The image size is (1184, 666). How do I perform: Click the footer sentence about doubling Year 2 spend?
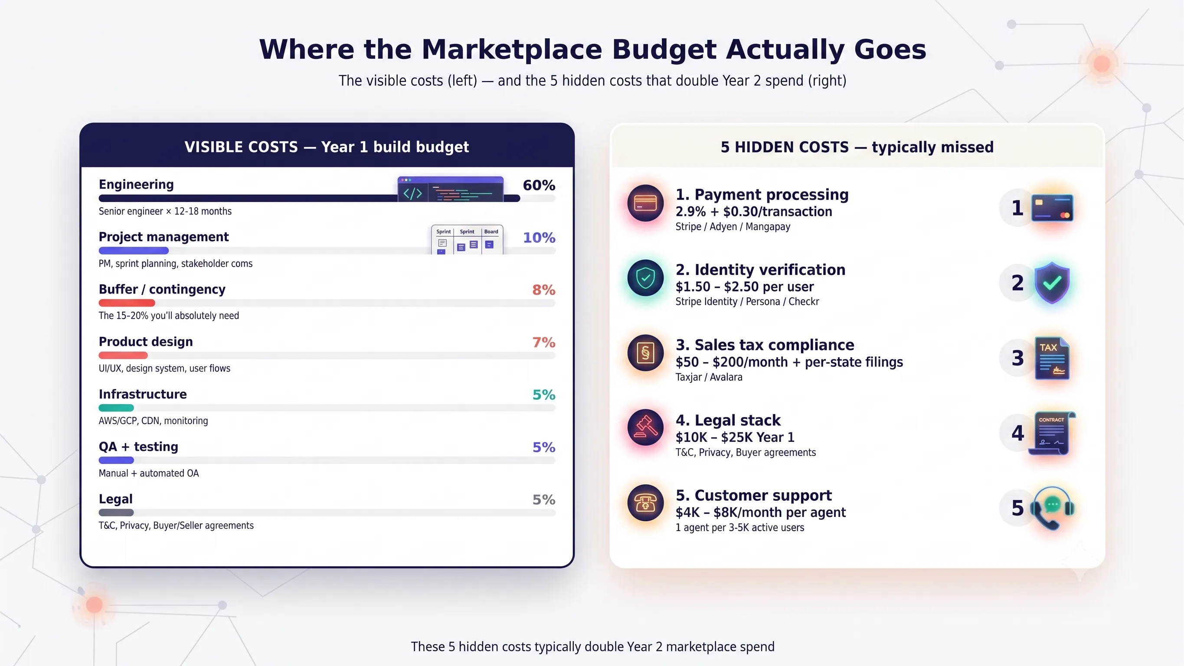click(592, 646)
